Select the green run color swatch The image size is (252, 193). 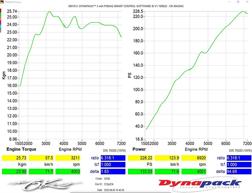point(1,15)
